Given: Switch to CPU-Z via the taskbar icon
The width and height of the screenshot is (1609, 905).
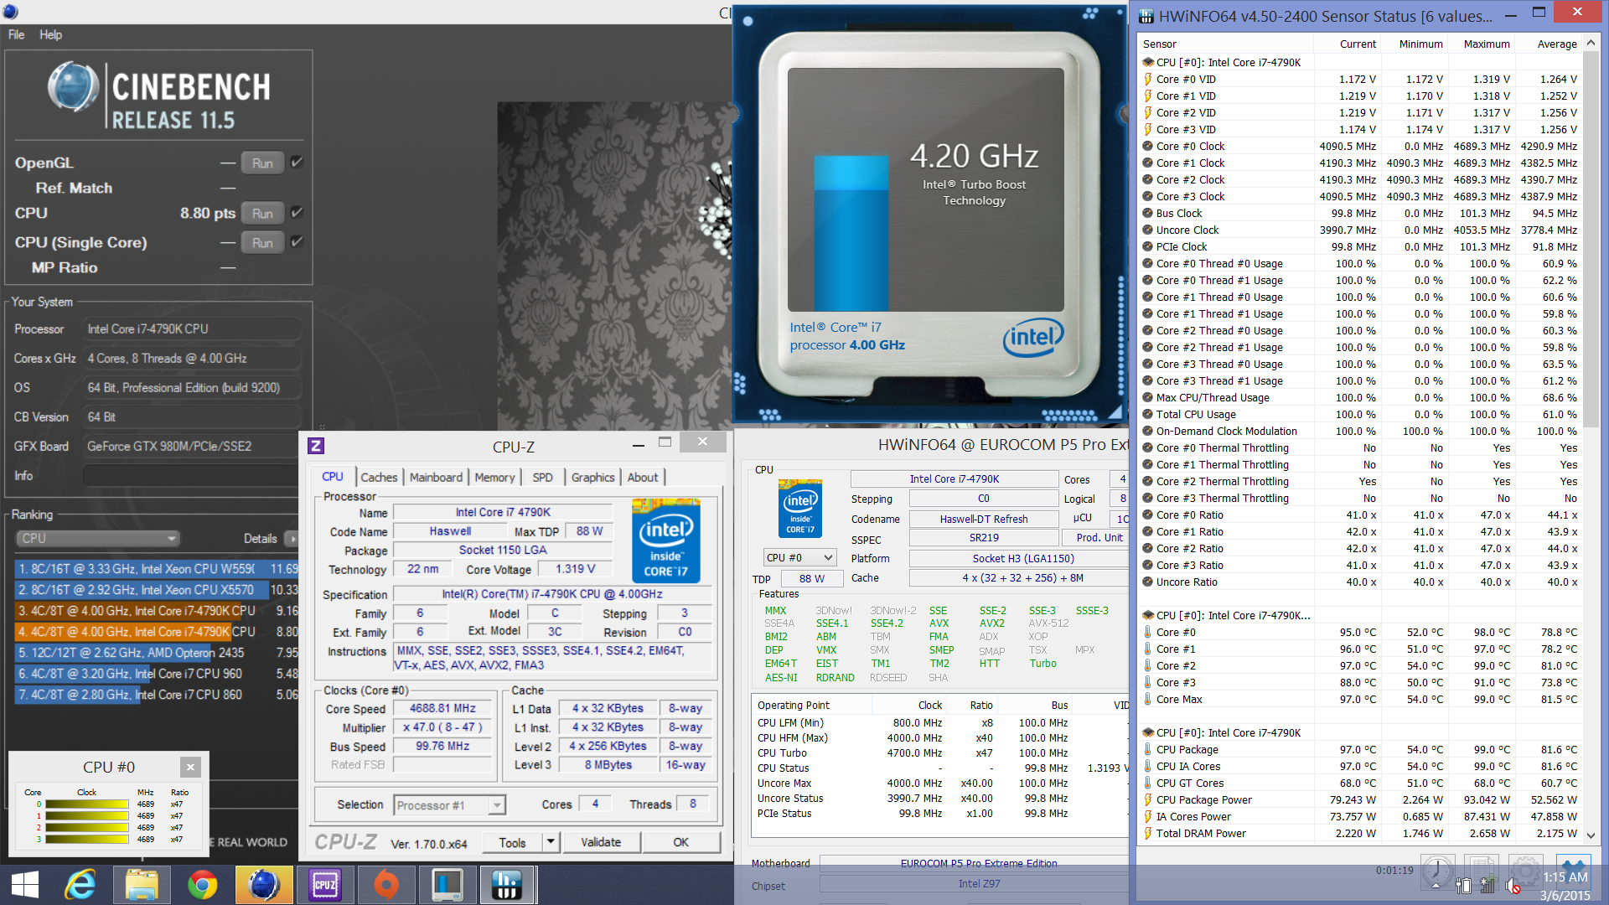Looking at the screenshot, I should [324, 885].
